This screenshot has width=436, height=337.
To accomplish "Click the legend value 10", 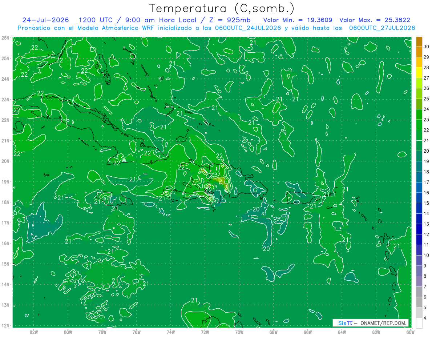I will pos(427,255).
